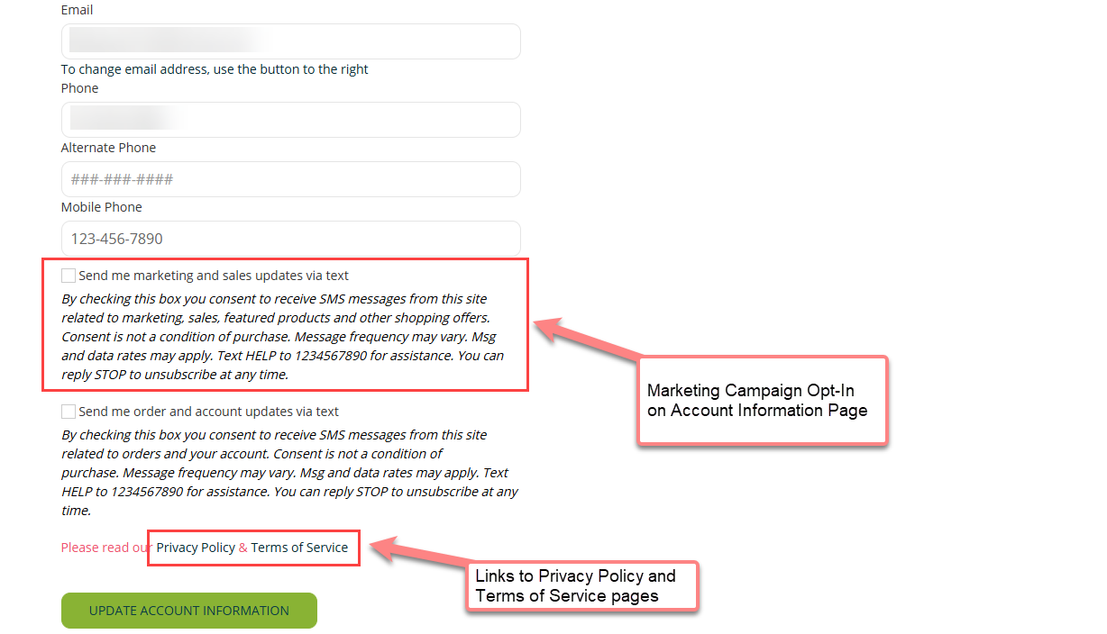Enable marketing and sales text updates checkbox
The width and height of the screenshot is (1107, 634).
[x=68, y=275]
